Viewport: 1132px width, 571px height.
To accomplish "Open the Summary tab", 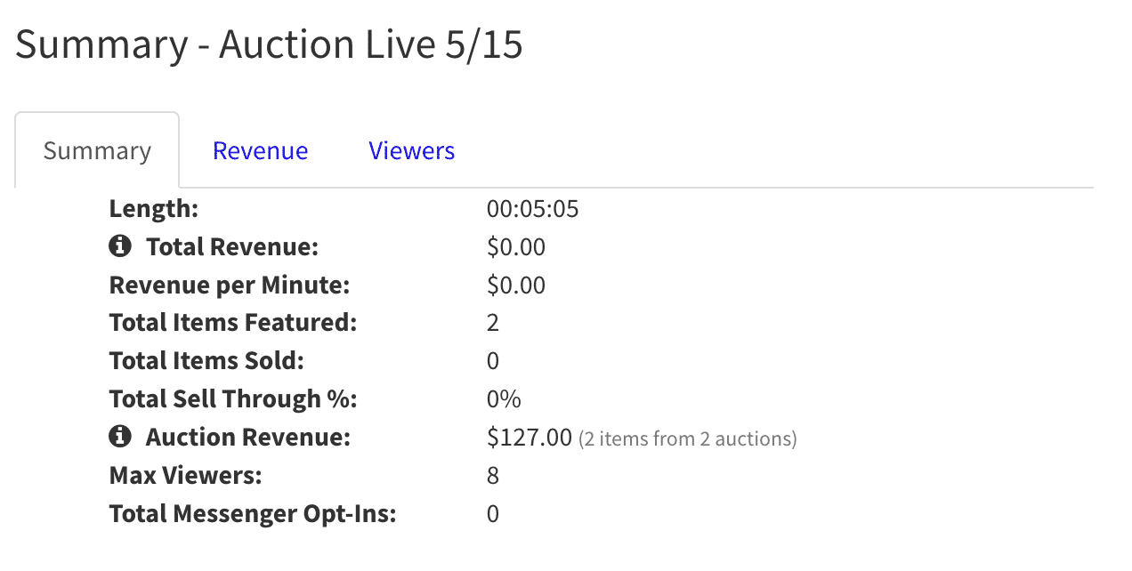I will (97, 150).
